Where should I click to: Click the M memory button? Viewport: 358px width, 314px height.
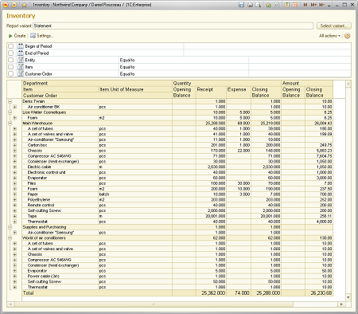[305, 5]
